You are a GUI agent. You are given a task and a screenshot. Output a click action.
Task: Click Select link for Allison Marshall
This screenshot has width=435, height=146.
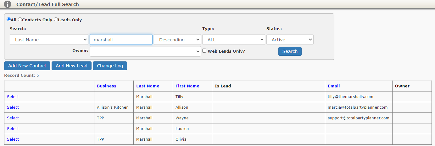pyautogui.click(x=13, y=107)
